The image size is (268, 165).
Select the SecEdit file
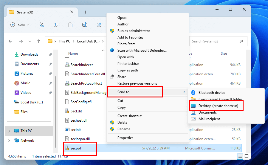point(76,111)
